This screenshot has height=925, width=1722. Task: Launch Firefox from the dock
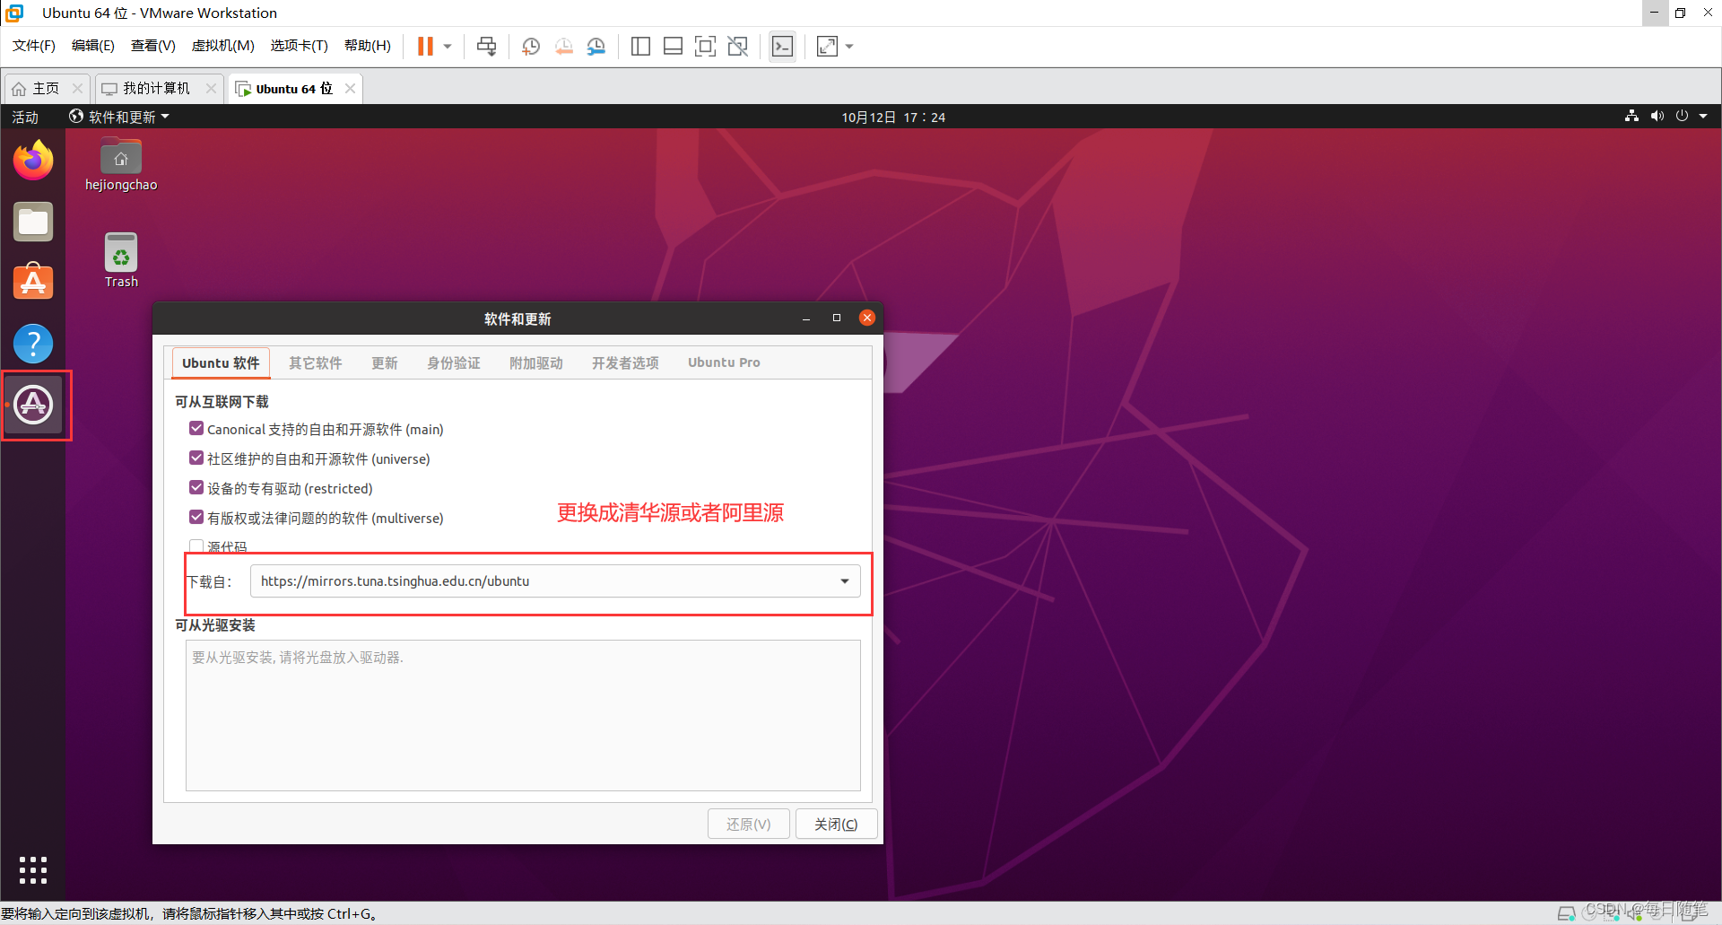[x=33, y=161]
